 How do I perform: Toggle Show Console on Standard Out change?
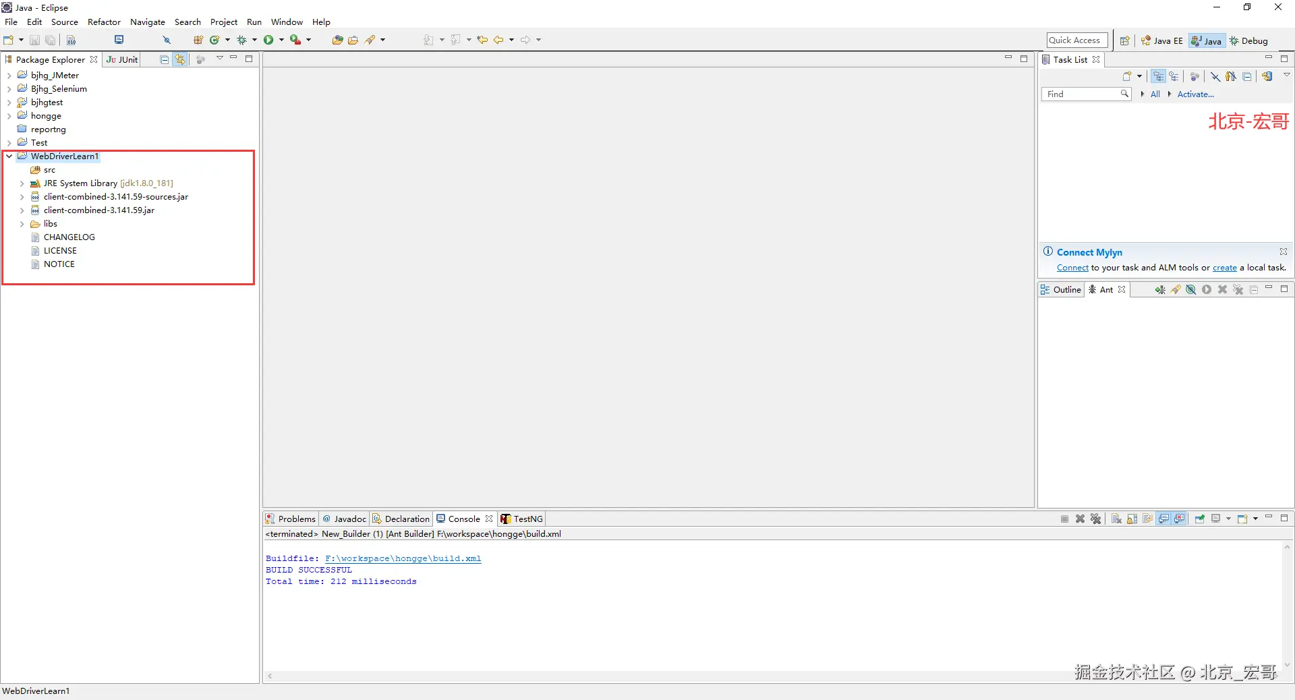(x=1163, y=519)
